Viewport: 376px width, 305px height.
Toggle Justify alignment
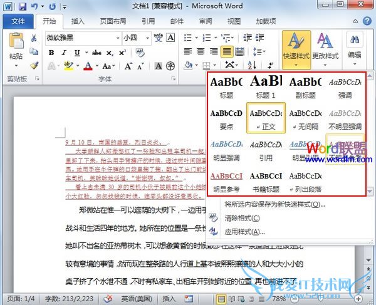click(227, 51)
